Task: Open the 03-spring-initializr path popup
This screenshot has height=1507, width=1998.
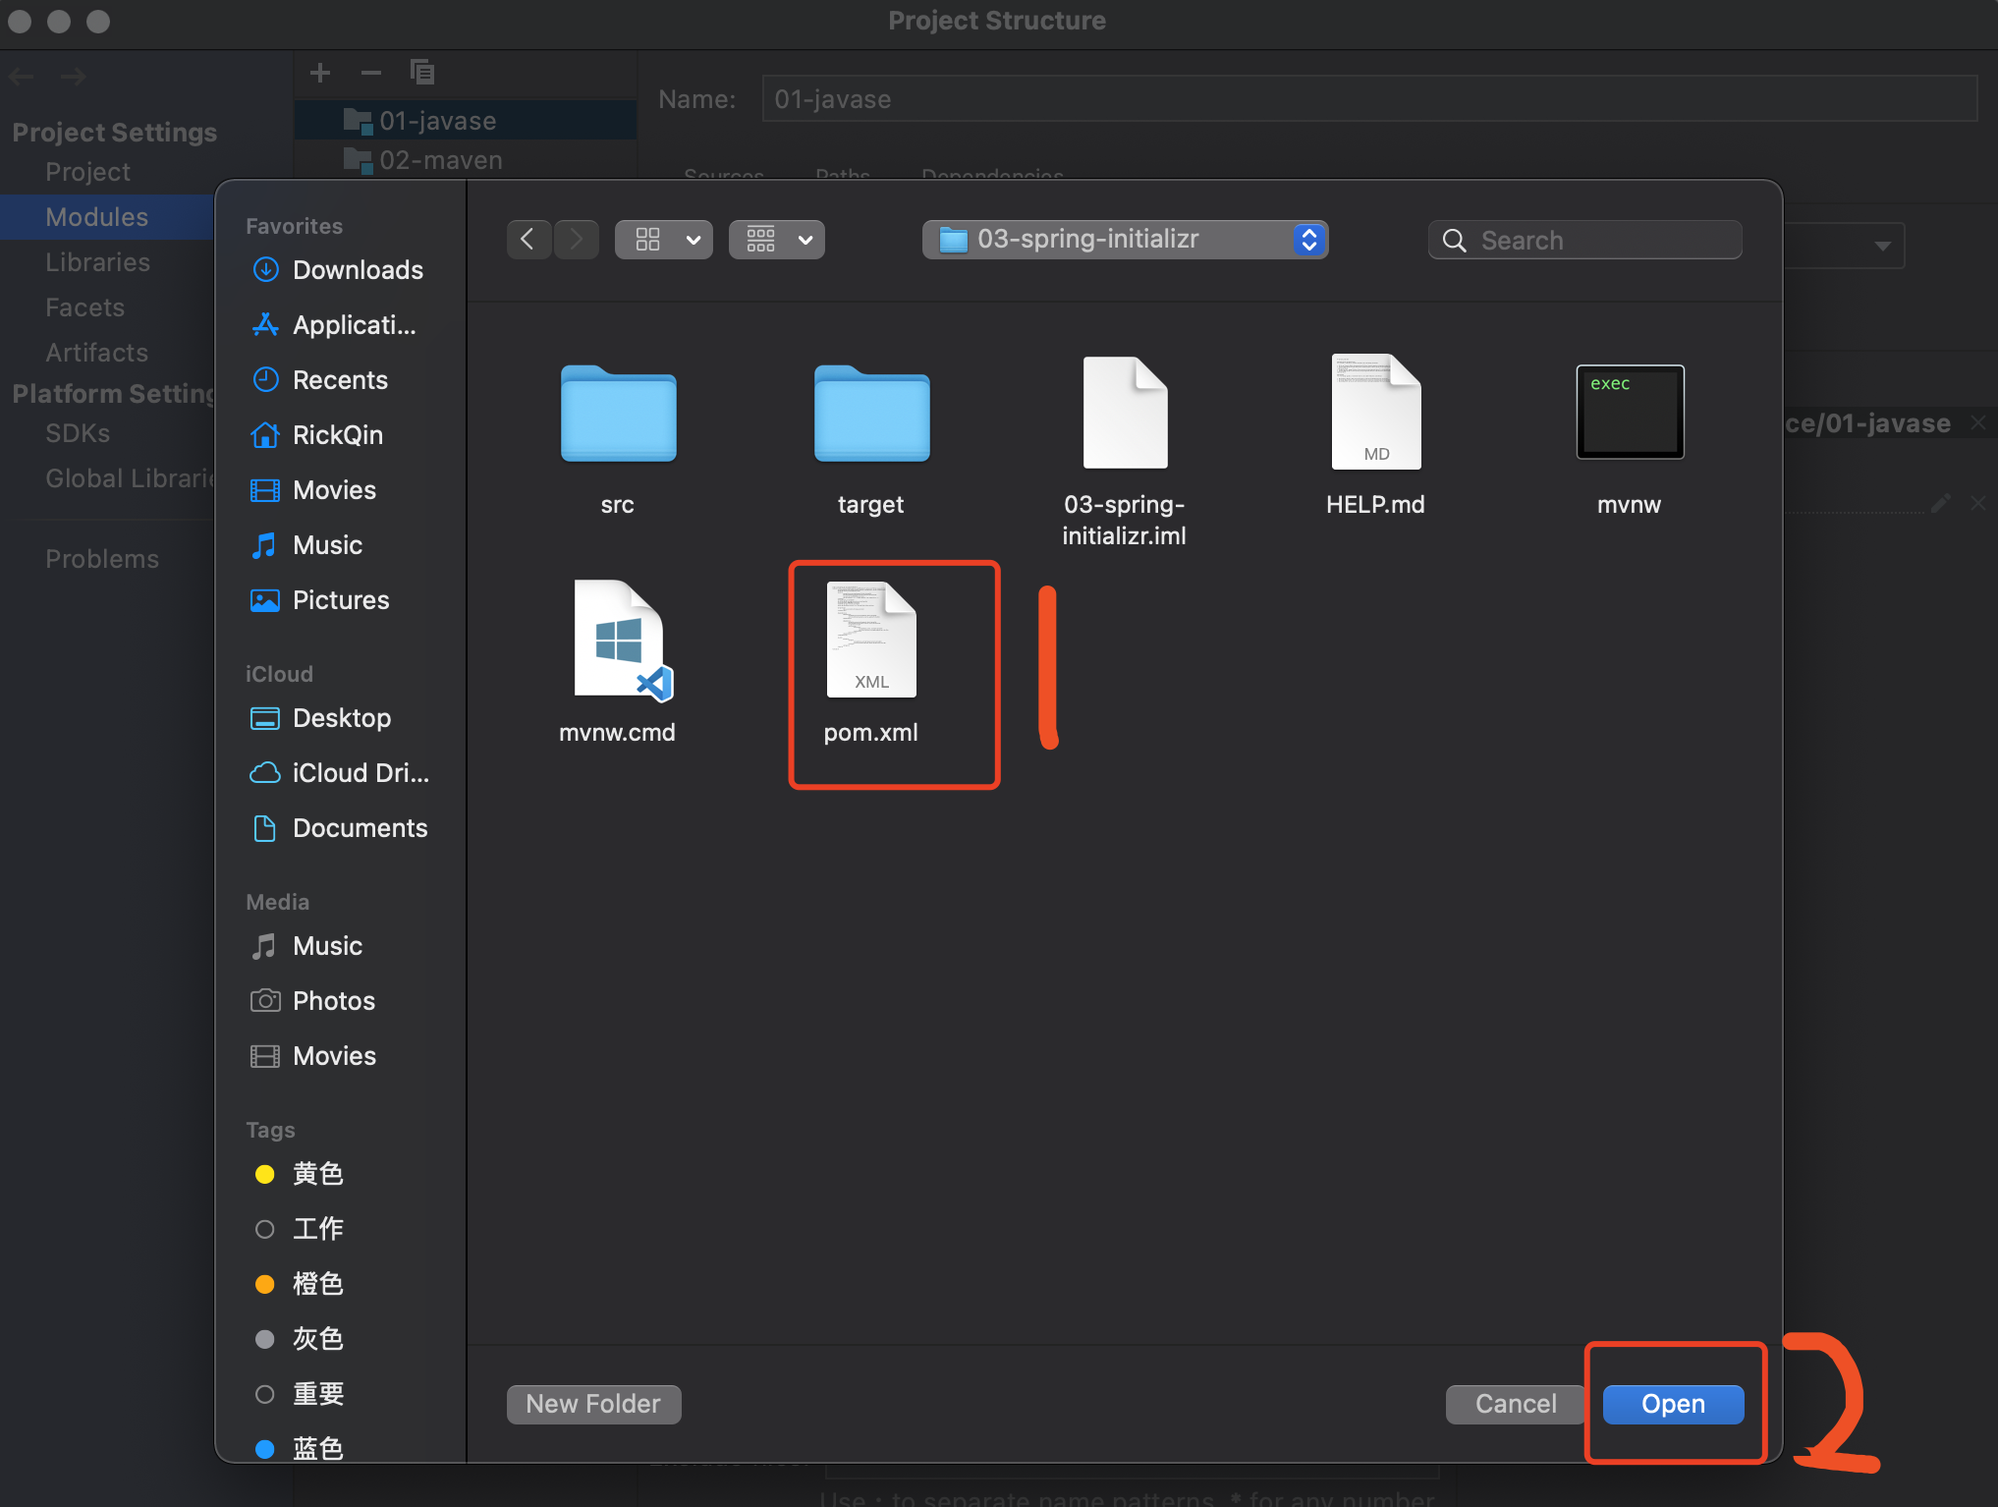Action: 1125,240
